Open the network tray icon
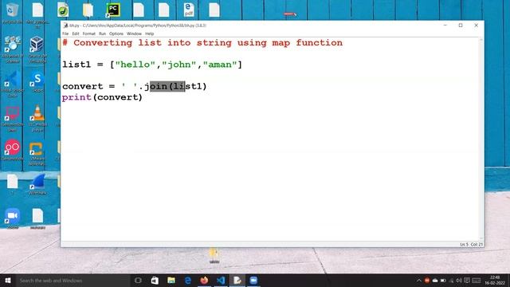Viewport: 510px width, 287px height. (x=451, y=281)
